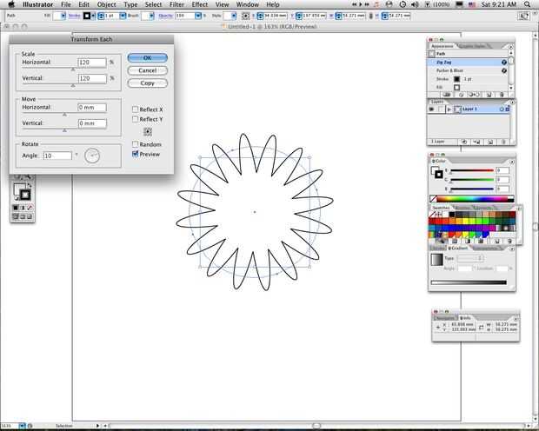Uncheck the Preview checkbox
The height and width of the screenshot is (431, 539).
tap(135, 154)
